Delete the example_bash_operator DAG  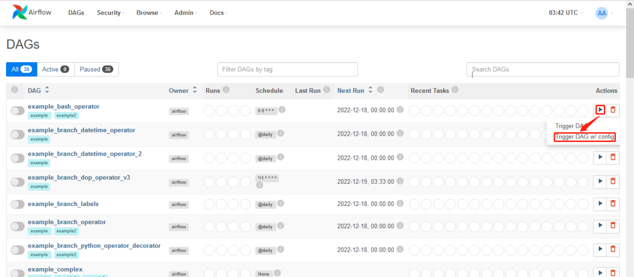click(613, 110)
